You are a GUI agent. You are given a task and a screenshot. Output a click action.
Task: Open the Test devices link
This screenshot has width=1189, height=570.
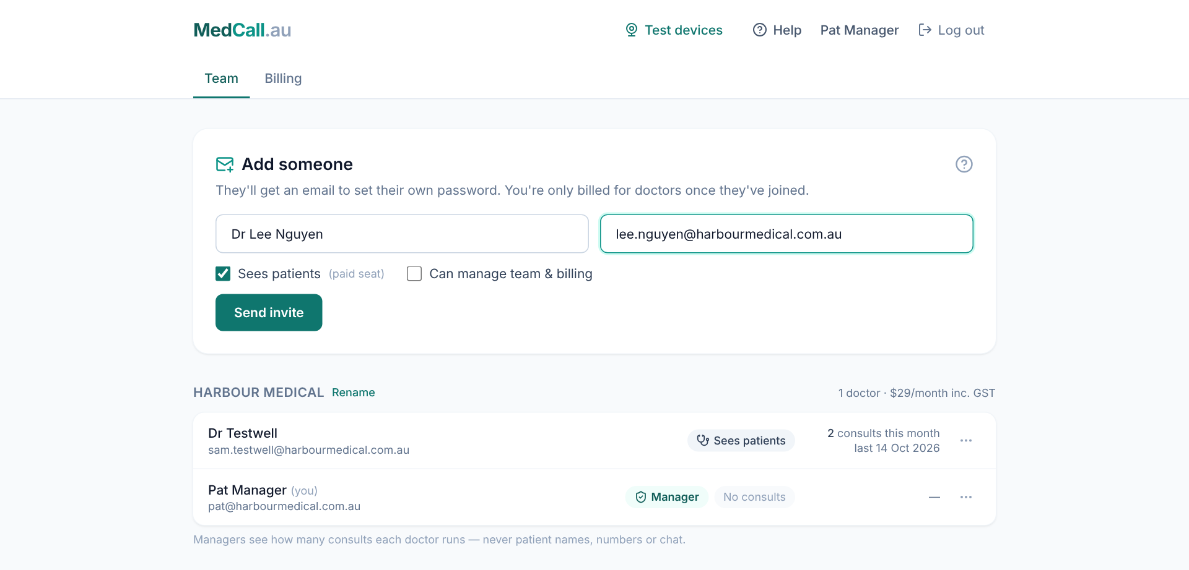674,30
